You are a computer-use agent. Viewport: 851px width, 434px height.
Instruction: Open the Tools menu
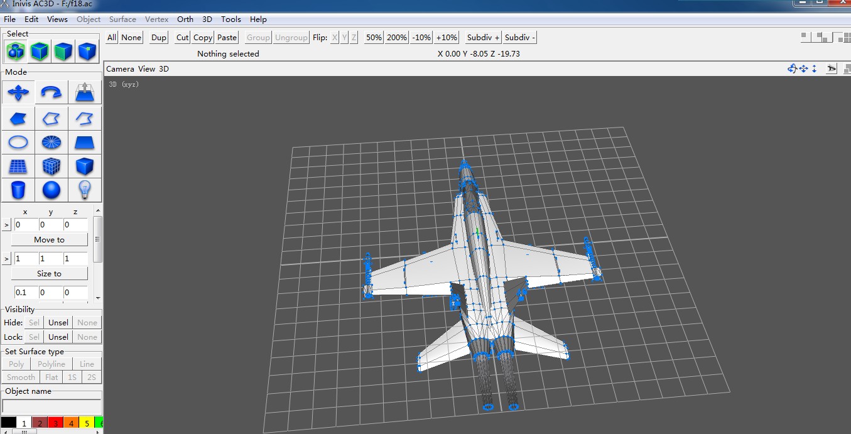coord(230,19)
